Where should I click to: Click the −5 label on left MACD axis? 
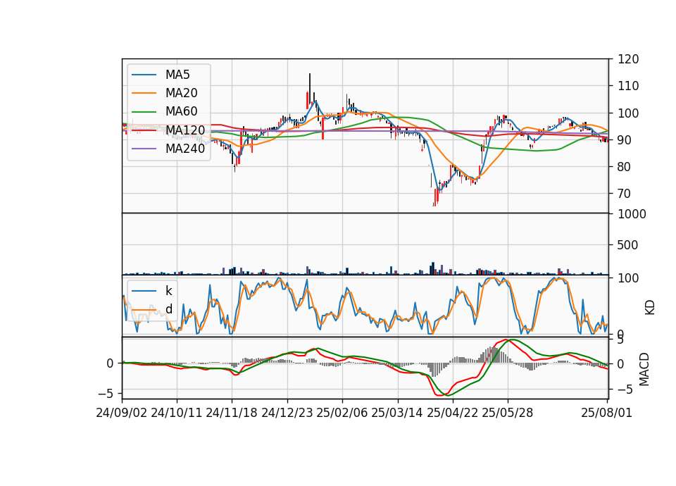point(106,394)
